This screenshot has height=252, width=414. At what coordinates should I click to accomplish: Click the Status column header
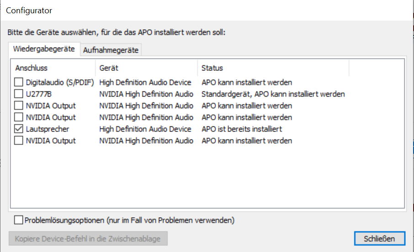(273, 68)
